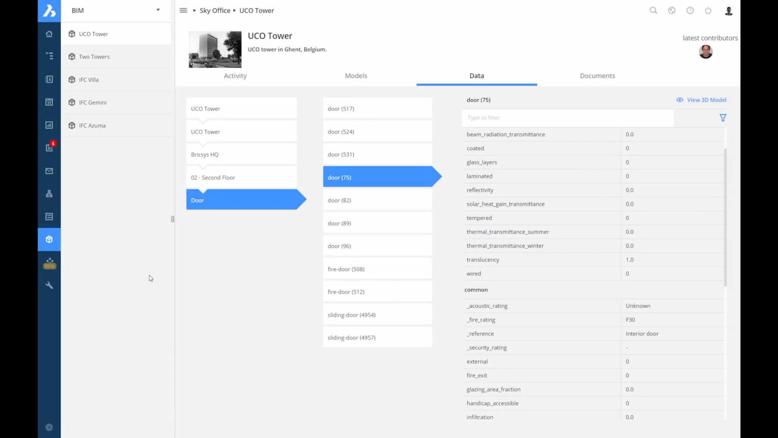The height and width of the screenshot is (438, 778).
Task: Click the calendar icon in sidebar
Action: point(49,102)
